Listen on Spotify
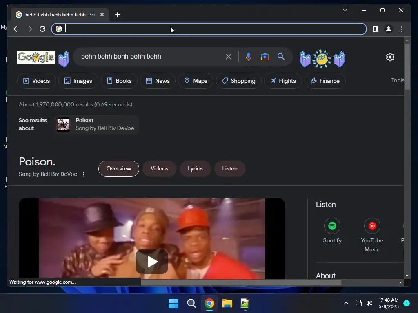418x313 pixels. (332, 231)
